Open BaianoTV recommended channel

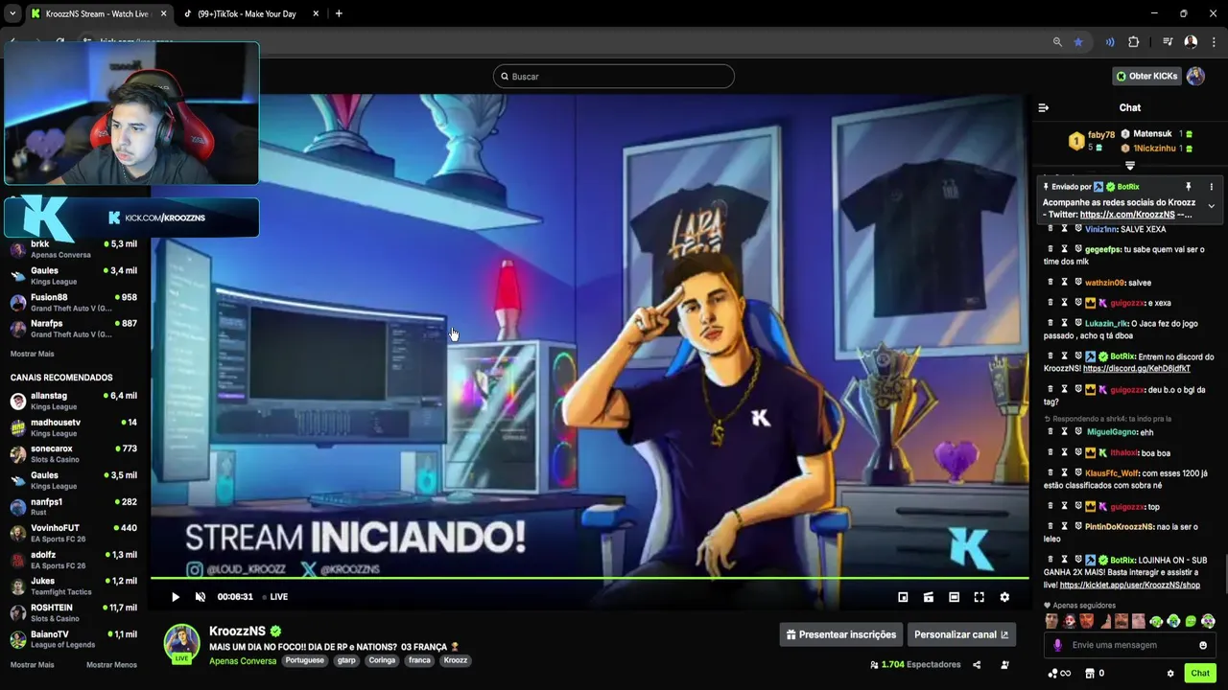75,639
